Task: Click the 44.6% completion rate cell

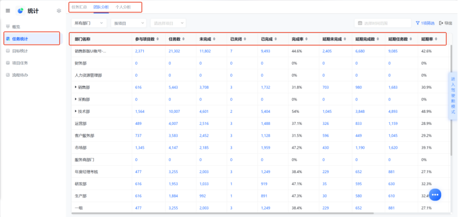Action: pyautogui.click(x=297, y=51)
